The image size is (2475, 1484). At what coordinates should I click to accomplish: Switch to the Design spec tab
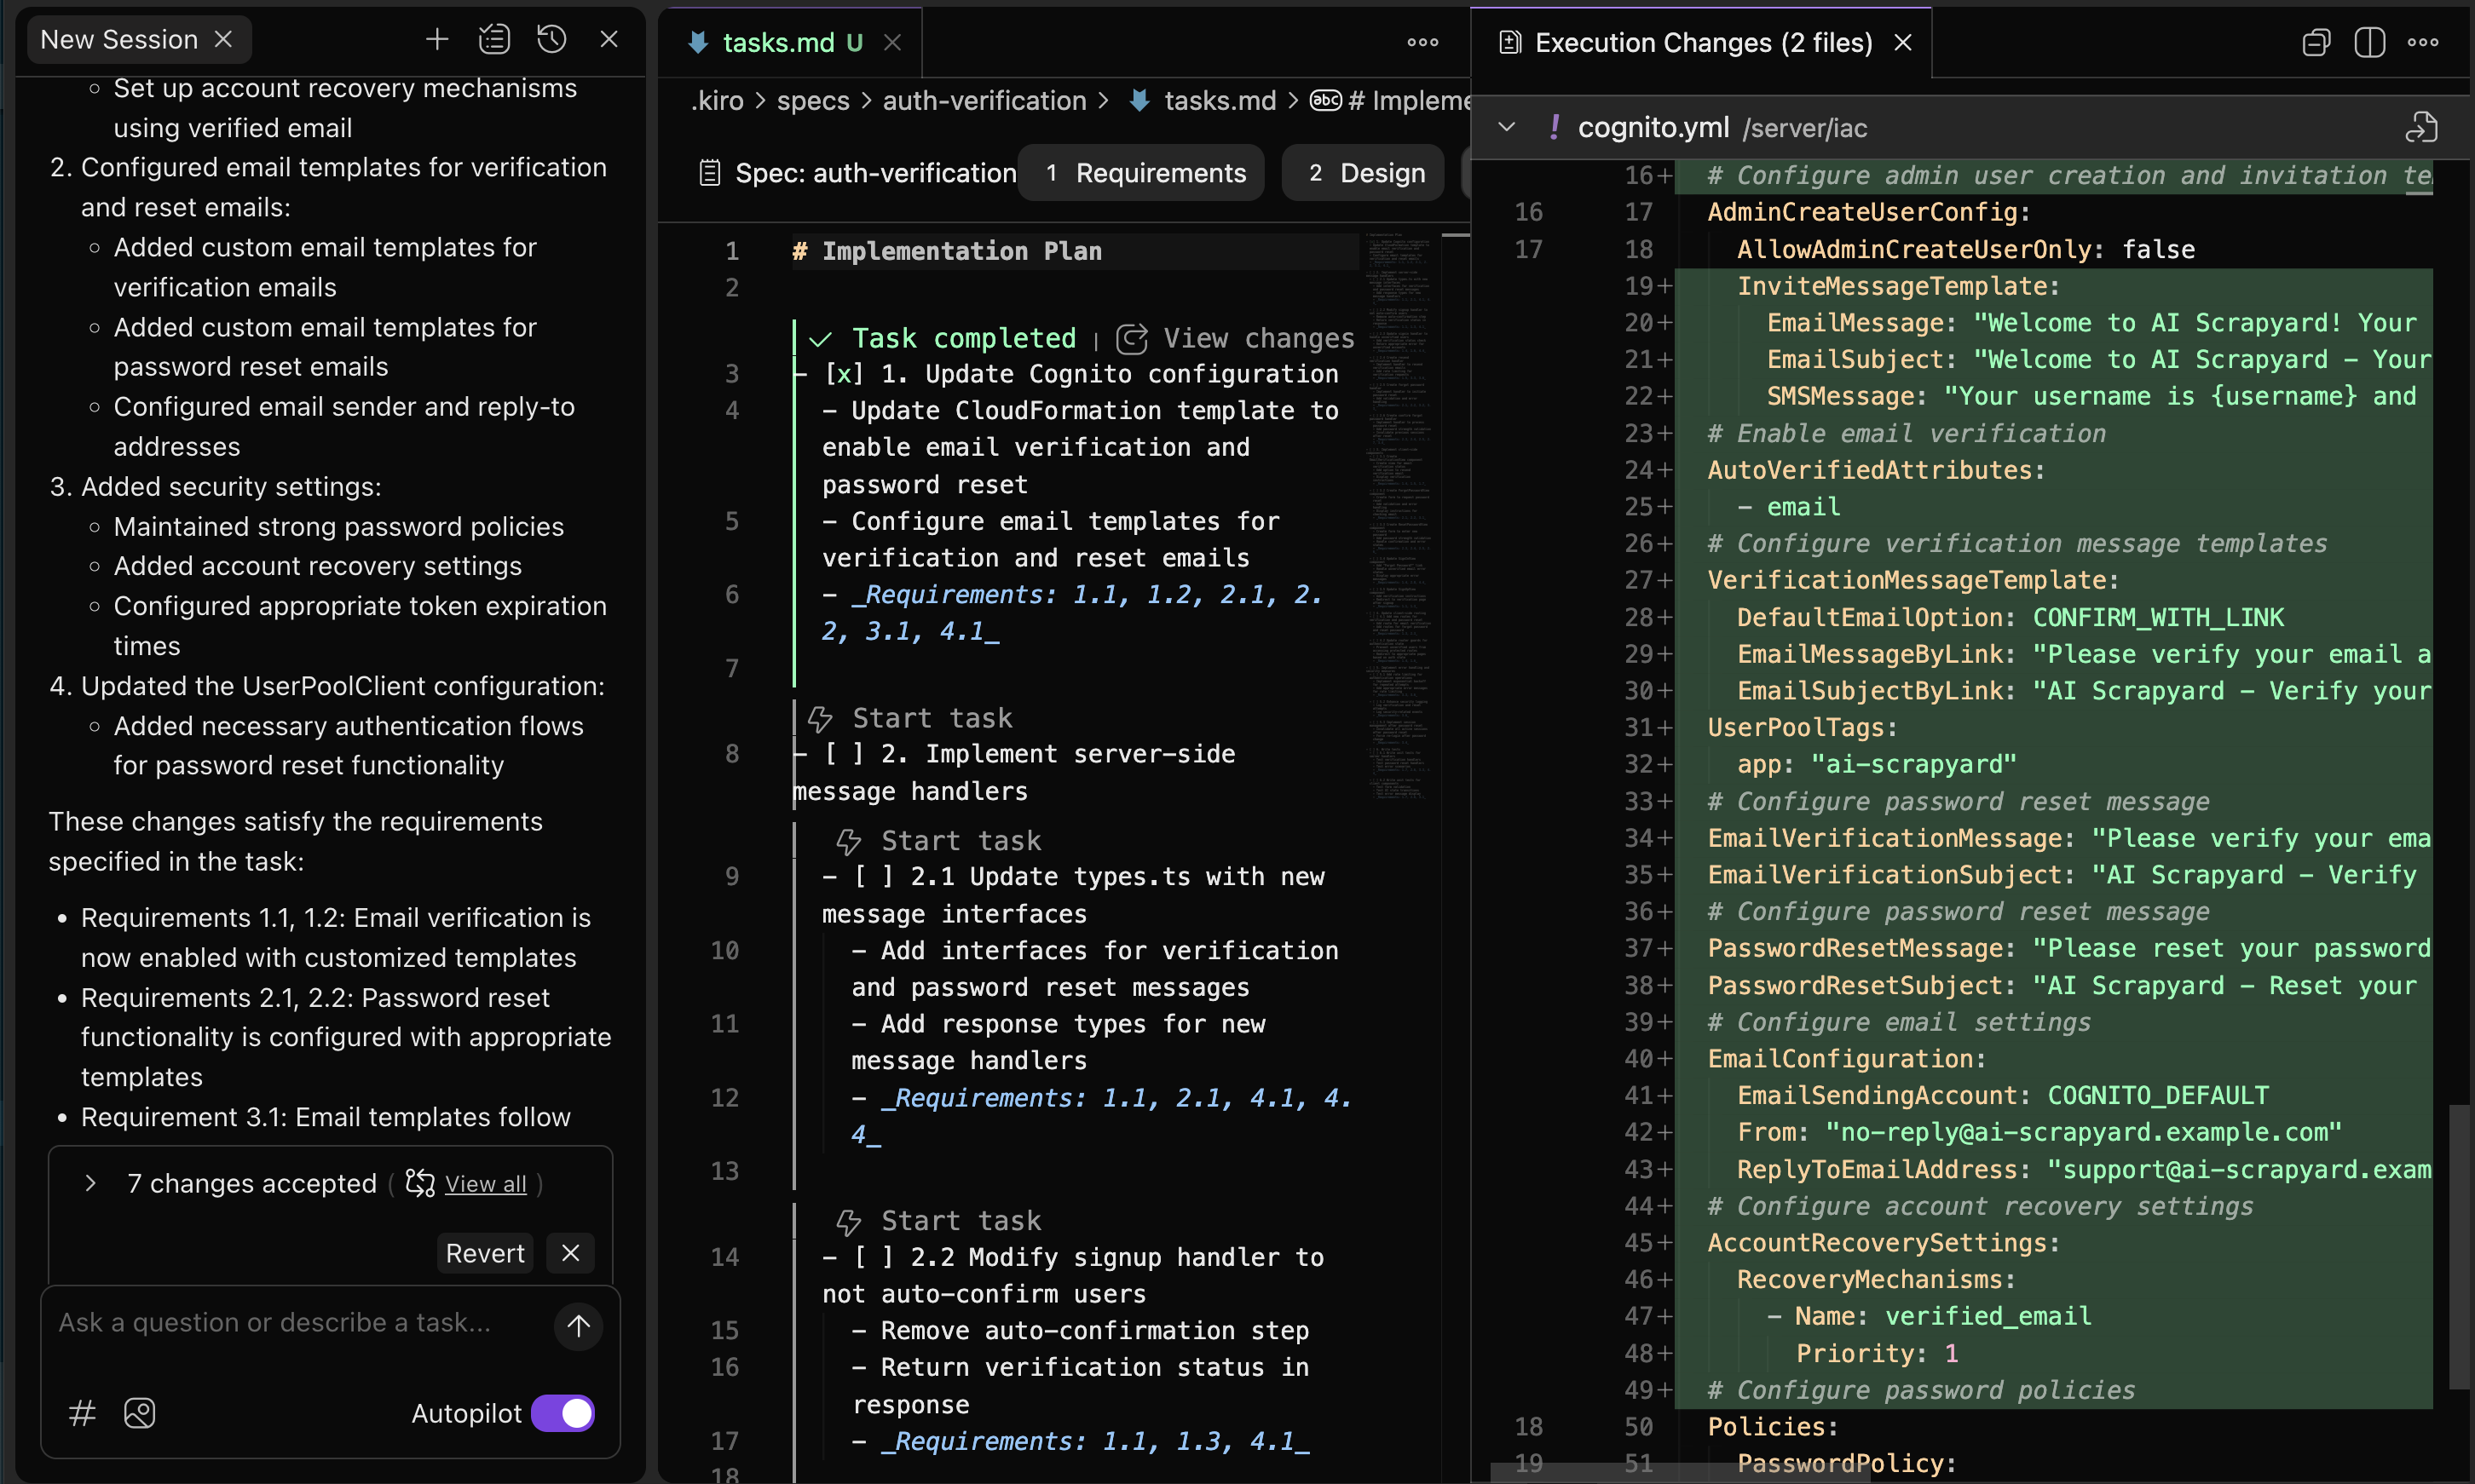pyautogui.click(x=1364, y=173)
